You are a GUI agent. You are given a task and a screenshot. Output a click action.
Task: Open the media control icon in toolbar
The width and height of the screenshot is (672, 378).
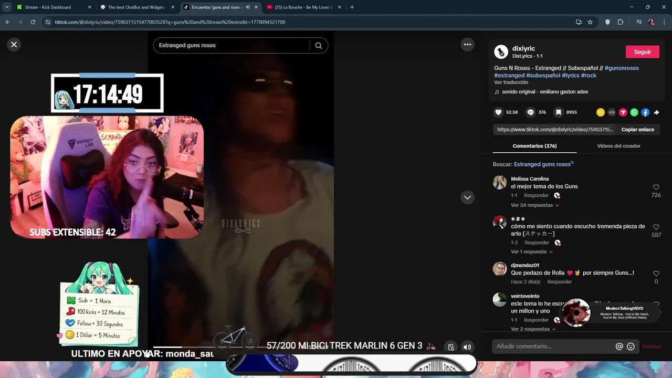pyautogui.click(x=639, y=22)
